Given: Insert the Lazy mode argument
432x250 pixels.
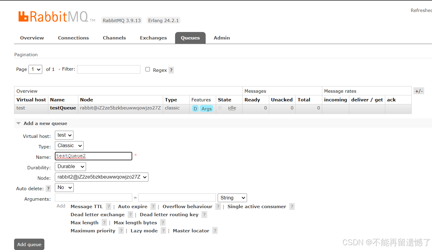Looking at the screenshot, I should 144,231.
